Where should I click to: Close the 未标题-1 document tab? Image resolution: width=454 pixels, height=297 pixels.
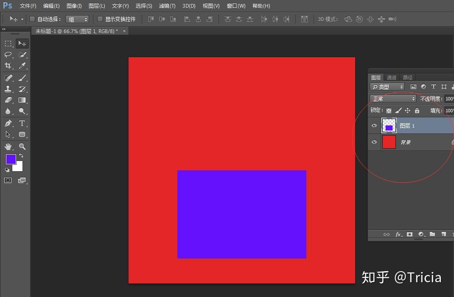coord(124,31)
